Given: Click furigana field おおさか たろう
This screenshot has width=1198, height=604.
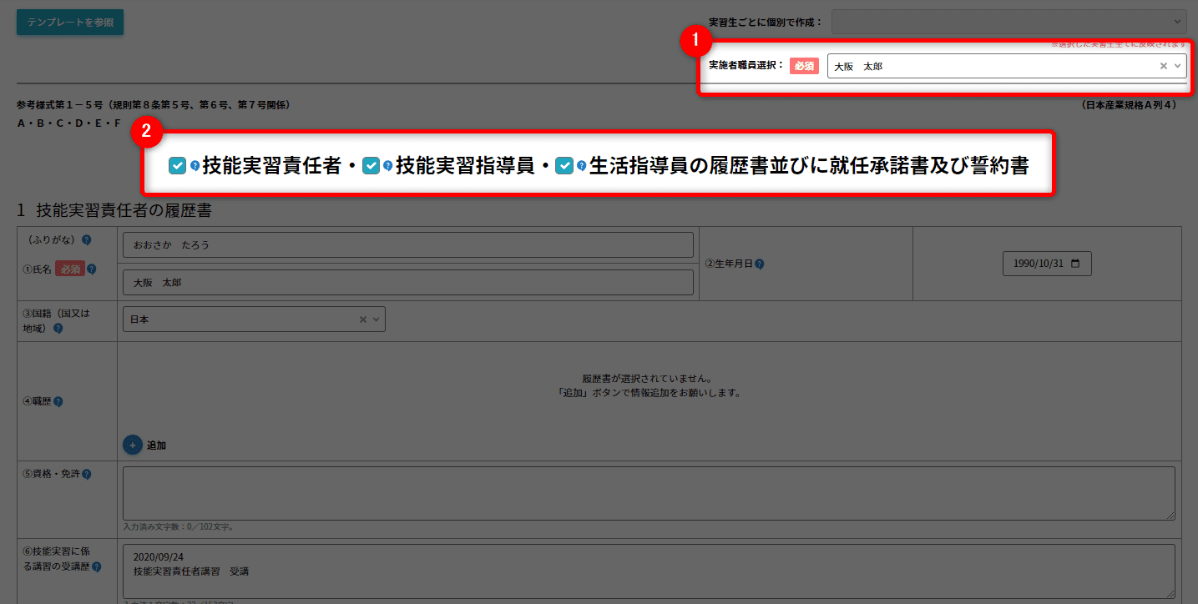Looking at the screenshot, I should [407, 245].
